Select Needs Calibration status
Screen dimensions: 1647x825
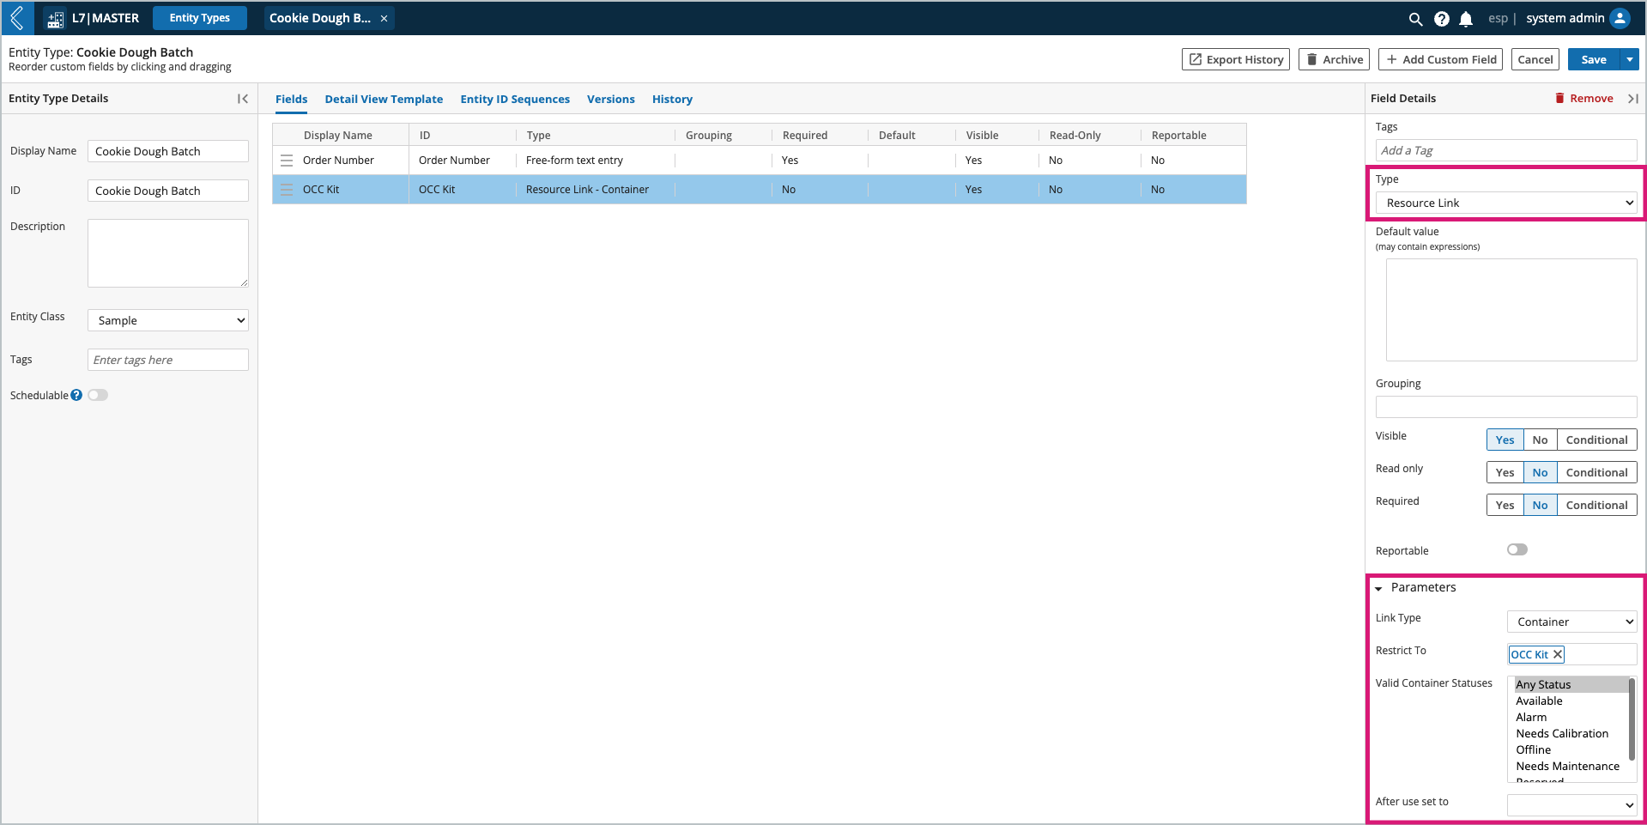coord(1571,733)
